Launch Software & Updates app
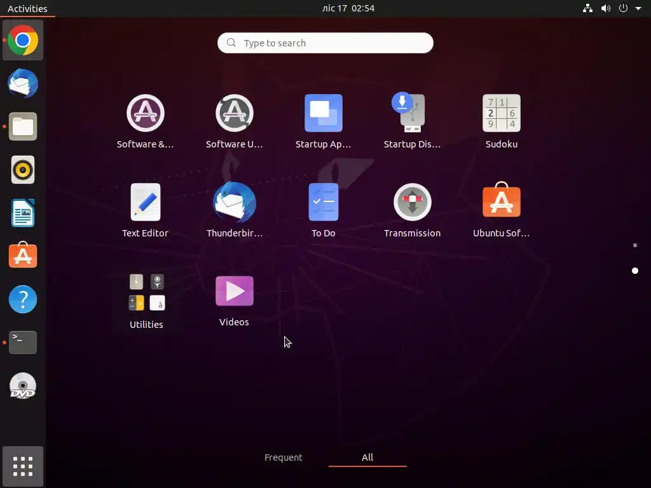Screen dimensions: 651x488 [146, 121]
